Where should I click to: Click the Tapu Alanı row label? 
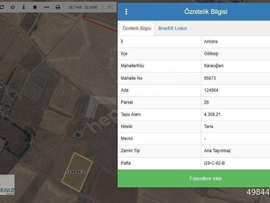(x=131, y=115)
